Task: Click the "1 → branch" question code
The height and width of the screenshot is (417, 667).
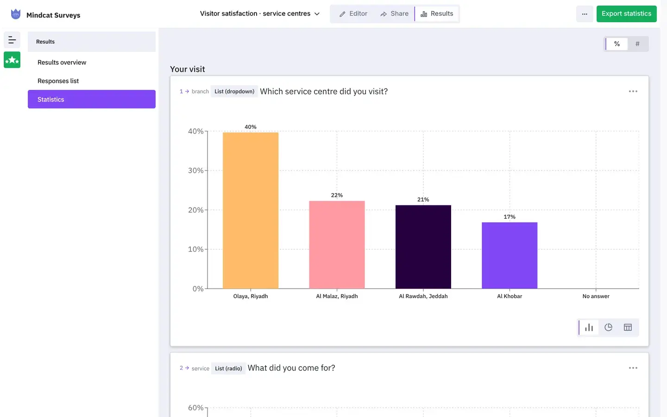Action: [x=194, y=91]
